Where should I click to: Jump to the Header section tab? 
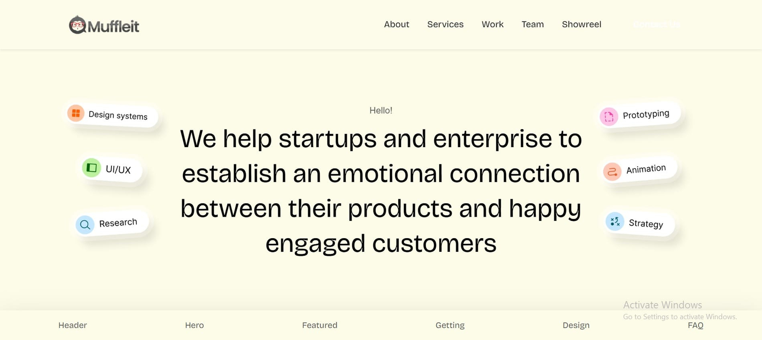pos(72,325)
